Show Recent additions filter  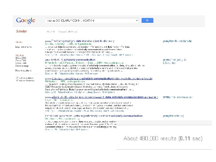(23, 70)
